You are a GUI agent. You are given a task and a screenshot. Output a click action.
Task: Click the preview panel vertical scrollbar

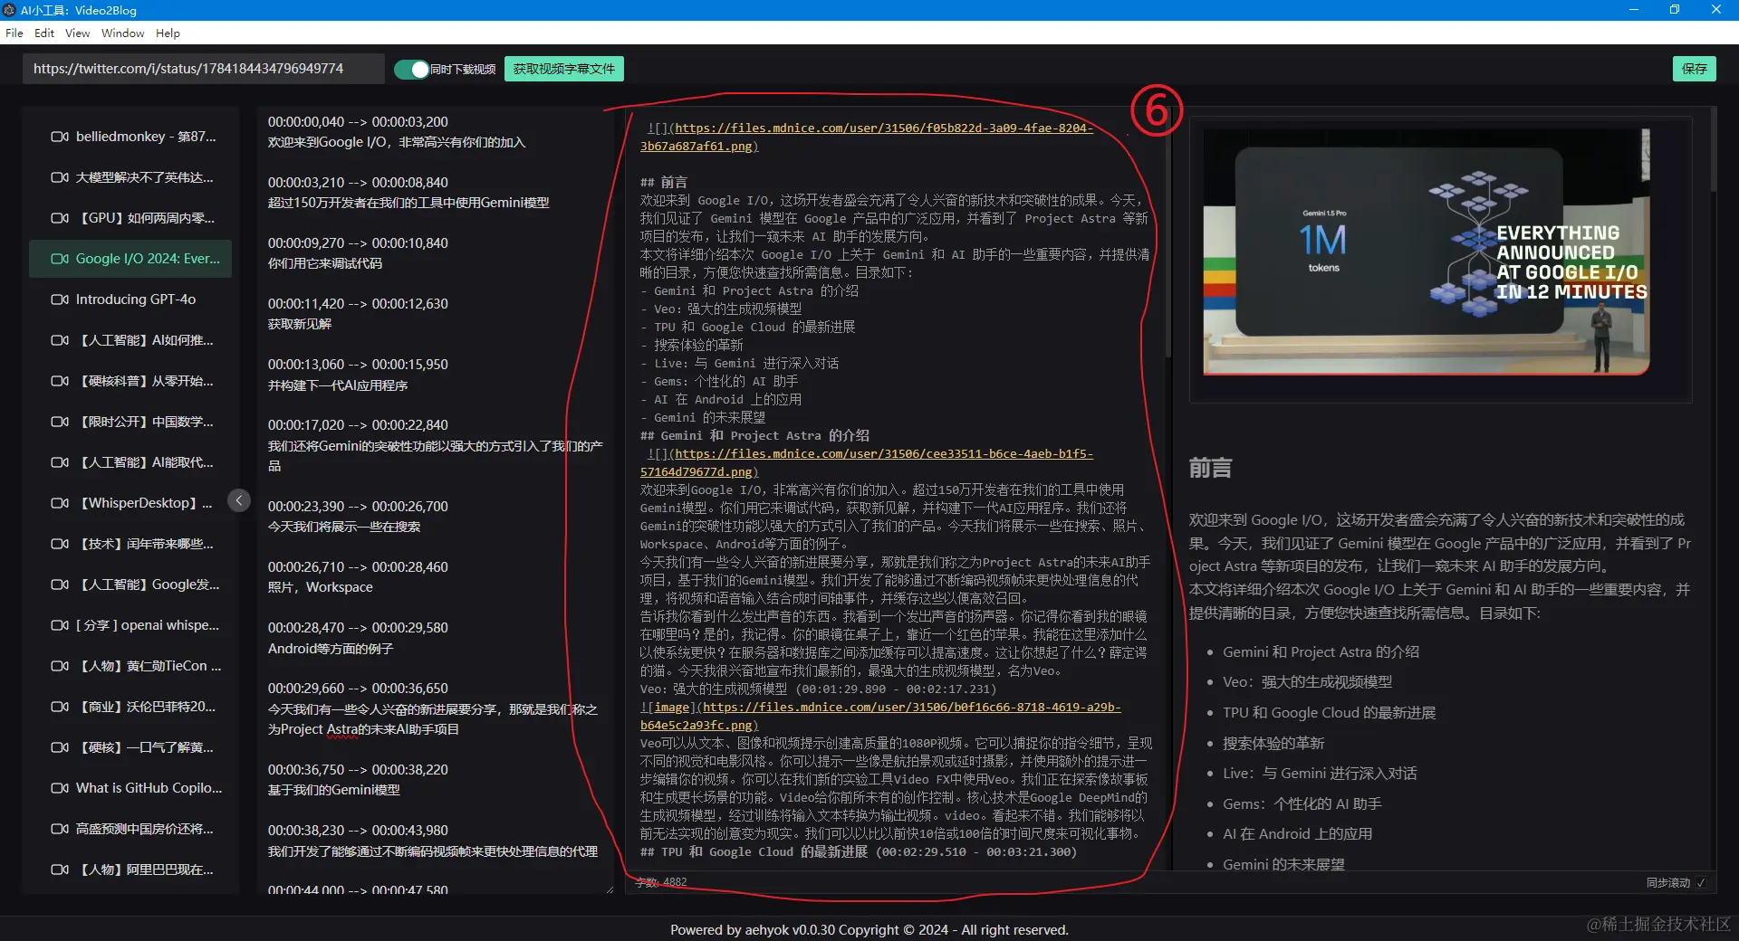[x=1713, y=149]
